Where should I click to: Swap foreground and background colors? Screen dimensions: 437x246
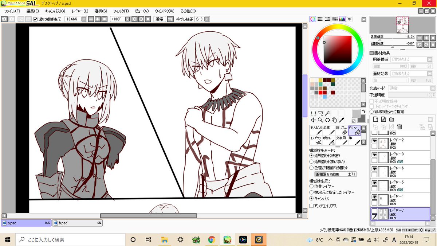pos(363,112)
